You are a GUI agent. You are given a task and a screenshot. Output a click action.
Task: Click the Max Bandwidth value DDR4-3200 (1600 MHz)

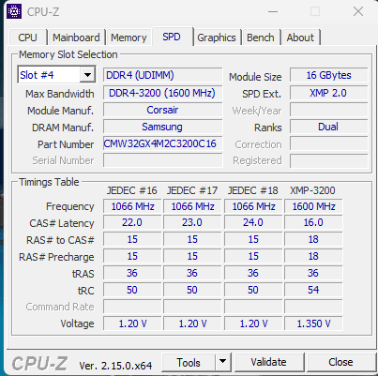click(162, 93)
